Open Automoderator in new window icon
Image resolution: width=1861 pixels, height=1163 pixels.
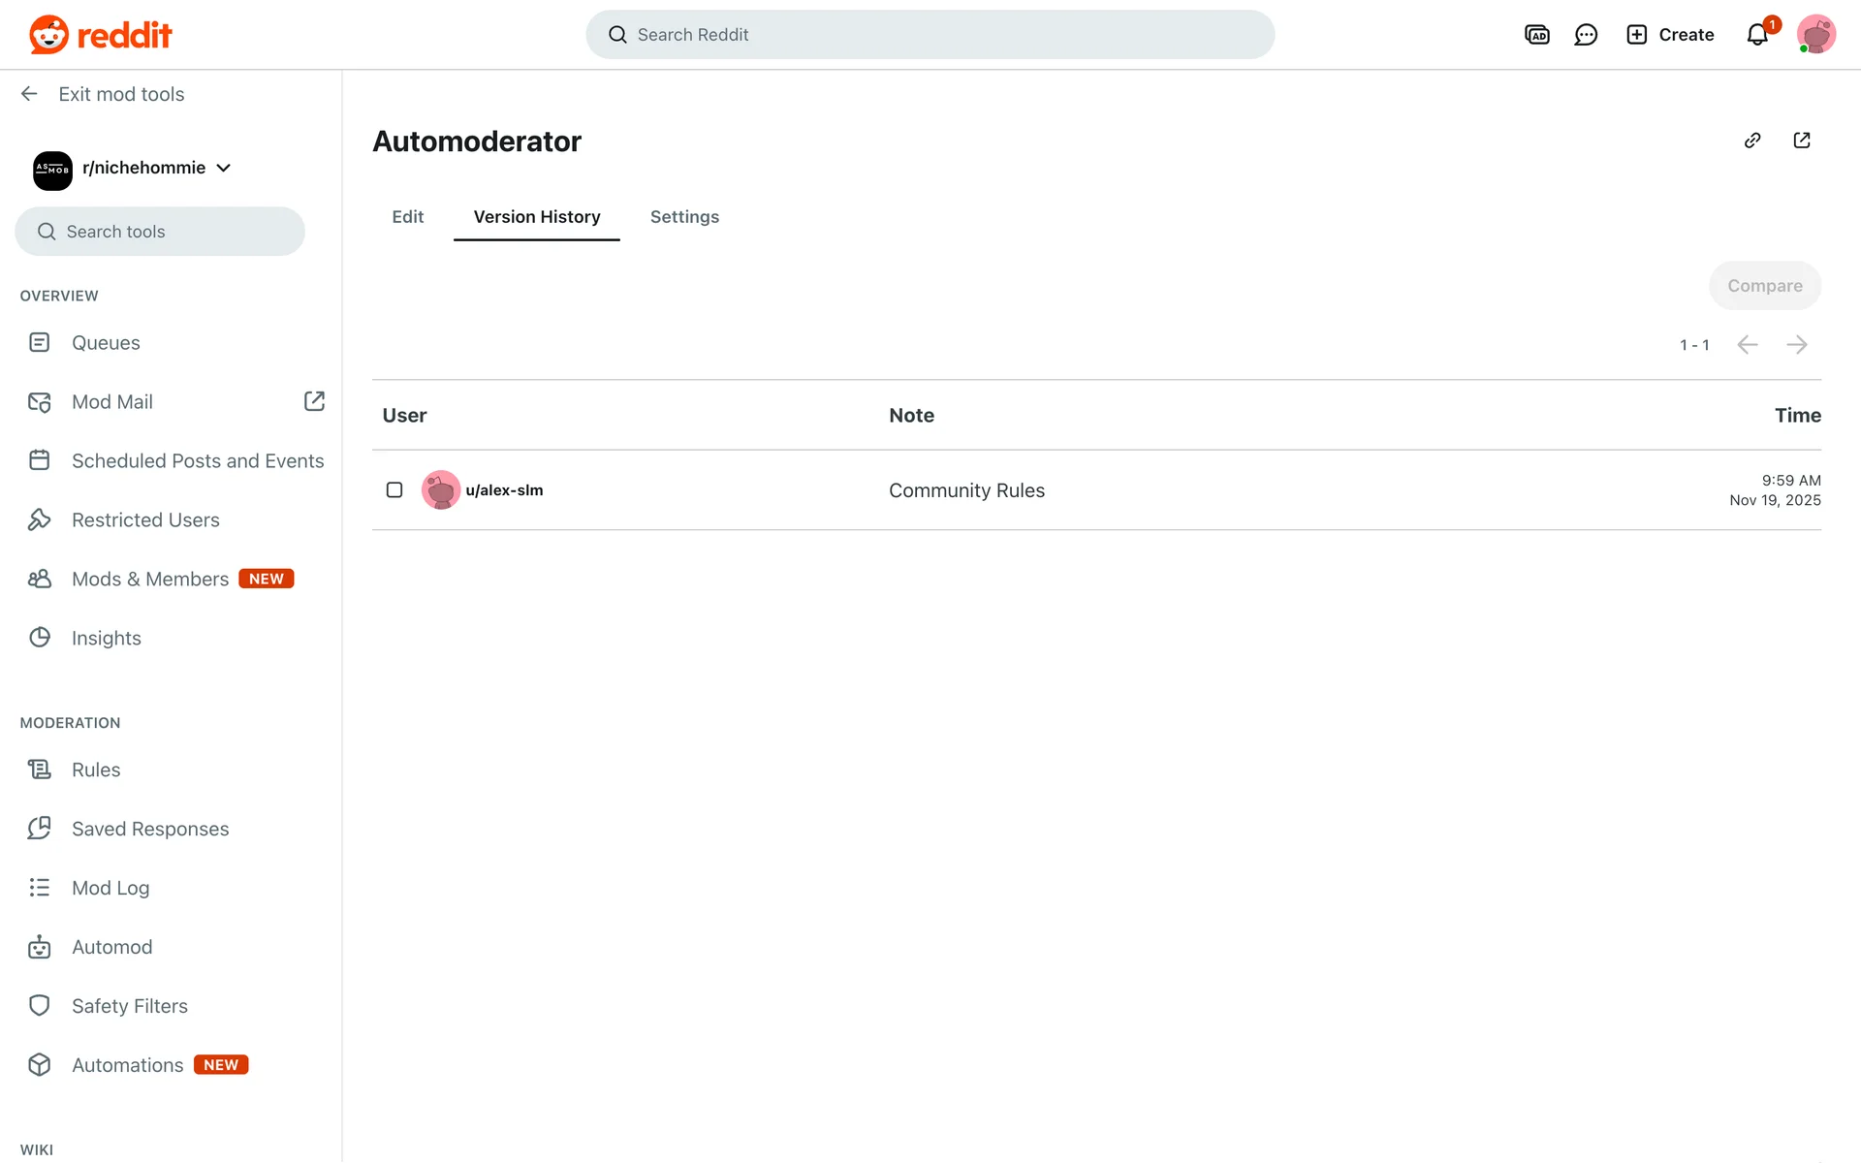[1802, 141]
